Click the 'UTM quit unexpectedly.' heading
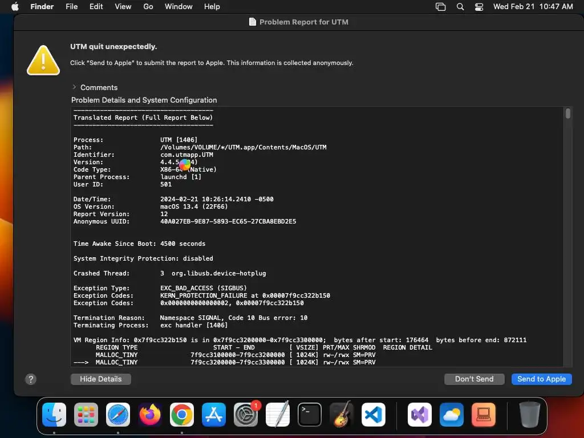This screenshot has height=438, width=584. [x=113, y=47]
